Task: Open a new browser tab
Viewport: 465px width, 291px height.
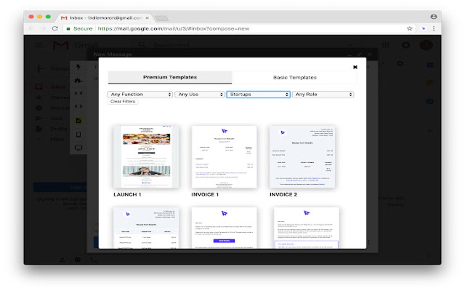Action: [x=162, y=18]
